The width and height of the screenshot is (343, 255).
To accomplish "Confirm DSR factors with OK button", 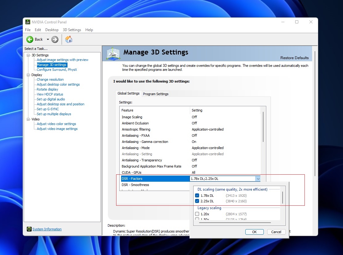I will click(x=255, y=232).
